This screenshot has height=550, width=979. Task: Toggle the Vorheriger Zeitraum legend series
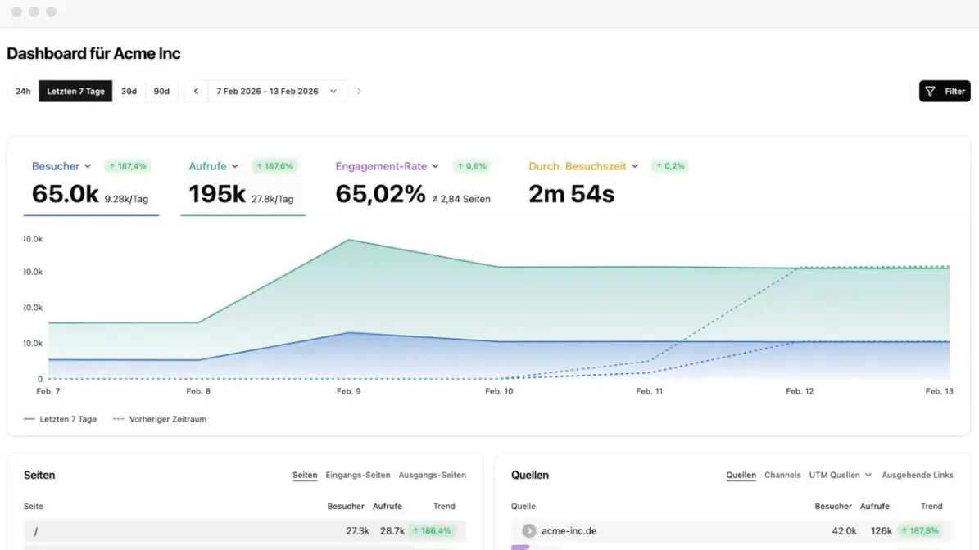(x=160, y=419)
